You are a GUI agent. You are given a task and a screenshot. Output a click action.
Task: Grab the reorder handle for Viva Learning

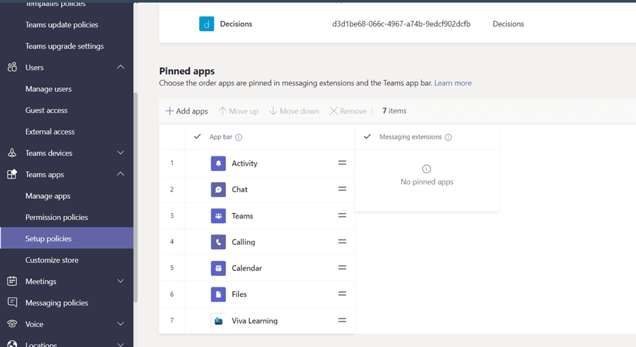pos(342,320)
